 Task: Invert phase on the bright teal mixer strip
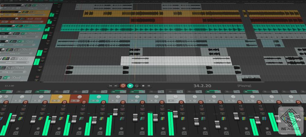tap(100, 128)
